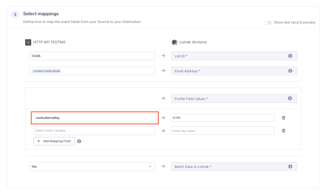Enable Show test record preview
This screenshot has width=336, height=195.
tap(268, 22)
